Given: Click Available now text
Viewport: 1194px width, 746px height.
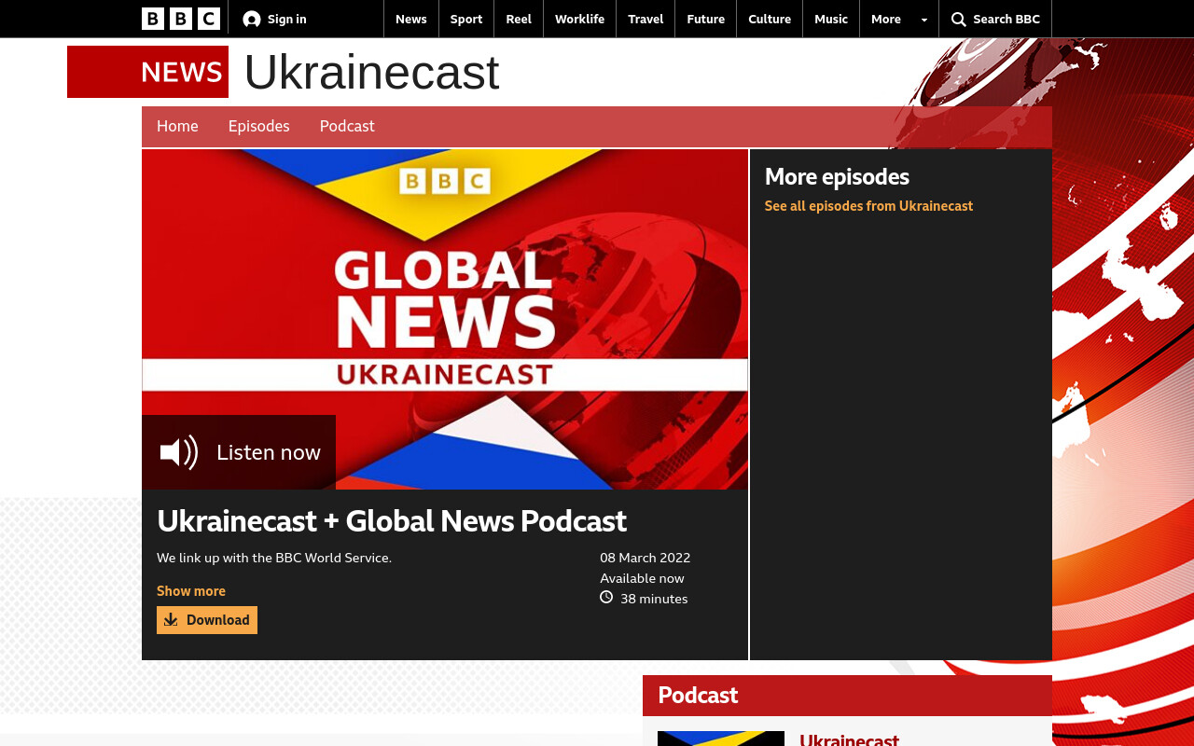Looking at the screenshot, I should pos(642,578).
